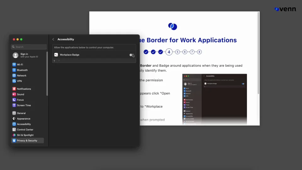
Task: Jump to step 6 in the progress indicator
Action: tap(185, 52)
